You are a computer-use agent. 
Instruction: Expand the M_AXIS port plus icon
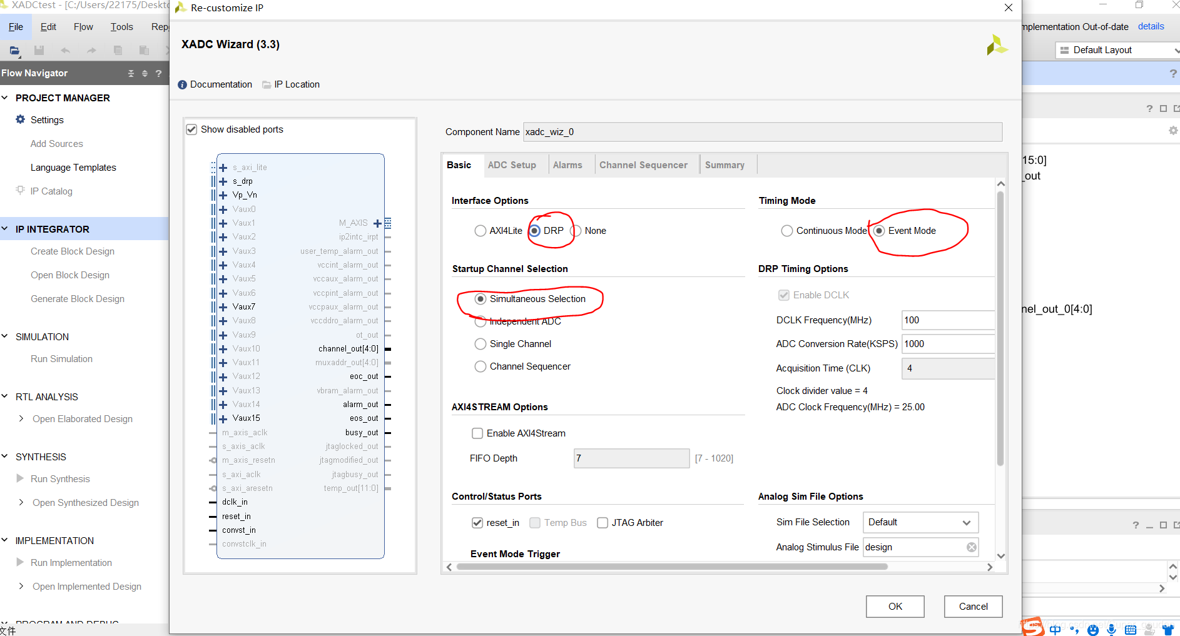point(377,223)
